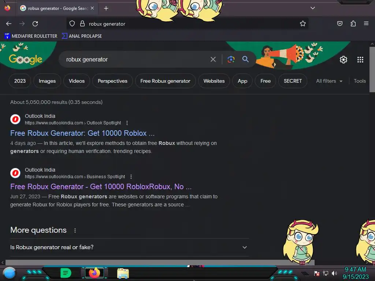Clear the search box with X
375x281 pixels.
click(213, 59)
